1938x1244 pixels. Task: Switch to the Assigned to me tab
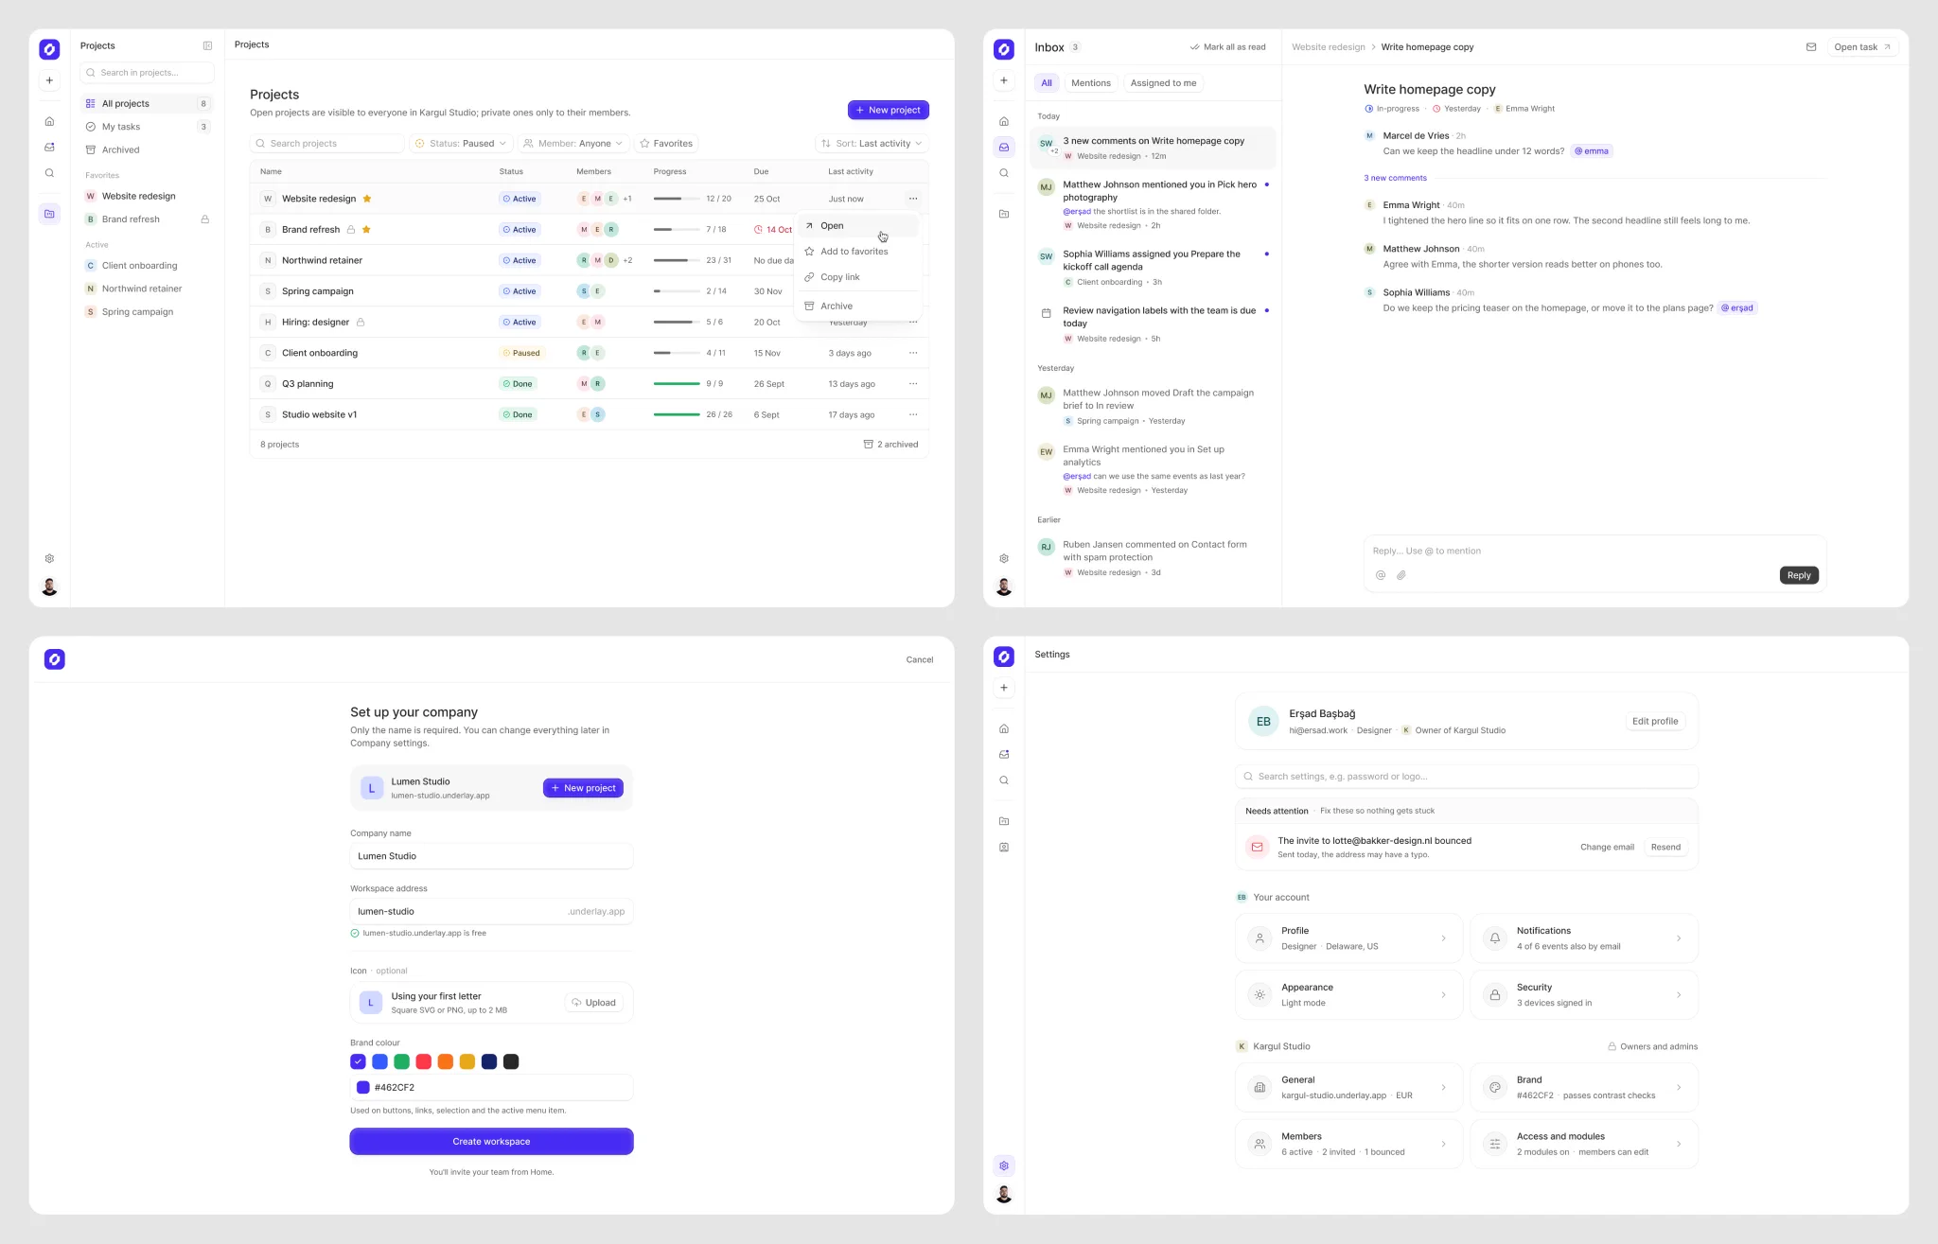click(1163, 83)
